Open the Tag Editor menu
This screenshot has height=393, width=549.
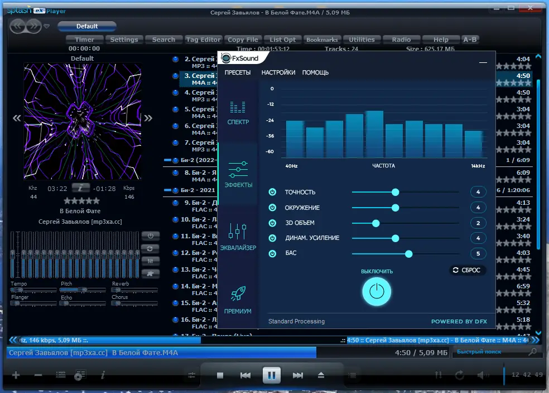203,40
